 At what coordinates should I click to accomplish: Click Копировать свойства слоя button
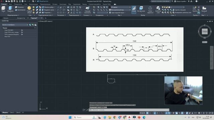click(x=182, y=13)
